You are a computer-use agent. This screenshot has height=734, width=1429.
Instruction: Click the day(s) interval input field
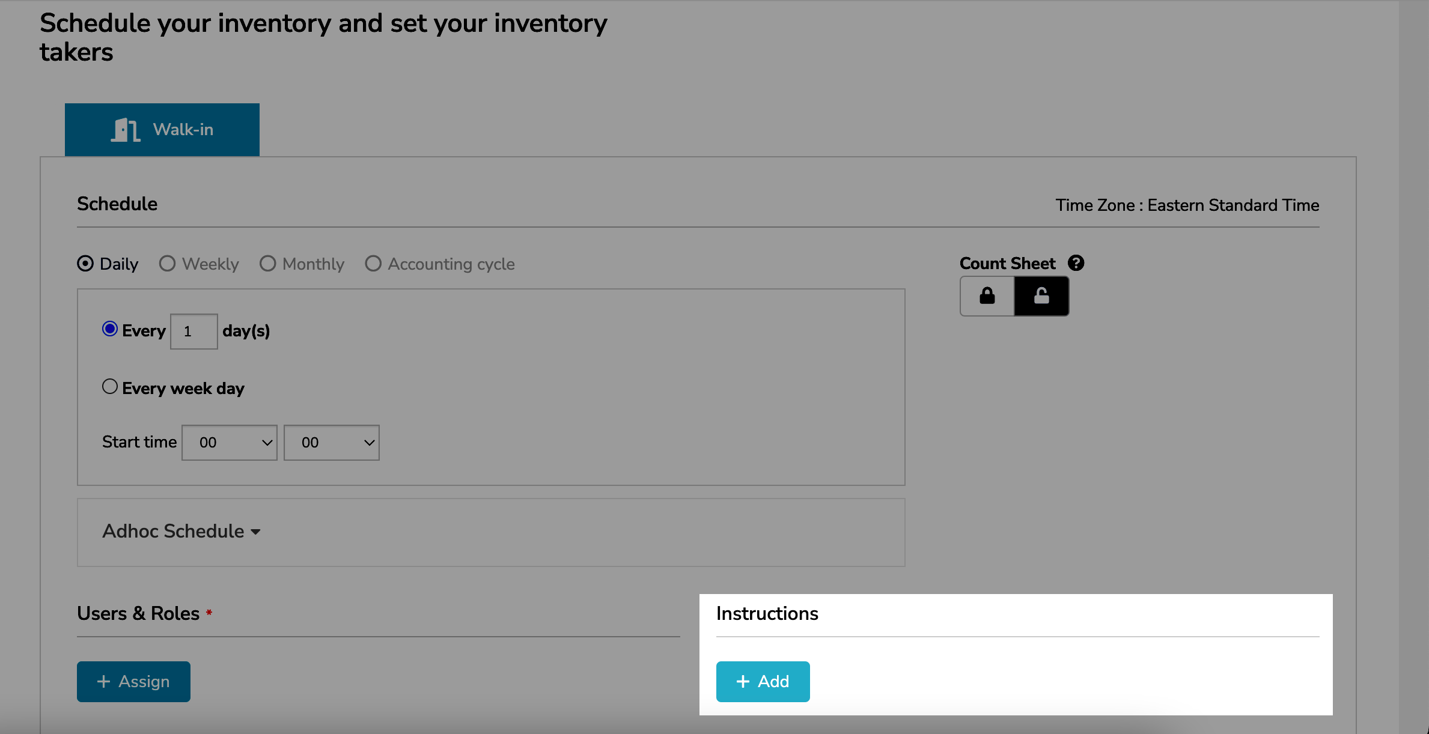tap(193, 330)
